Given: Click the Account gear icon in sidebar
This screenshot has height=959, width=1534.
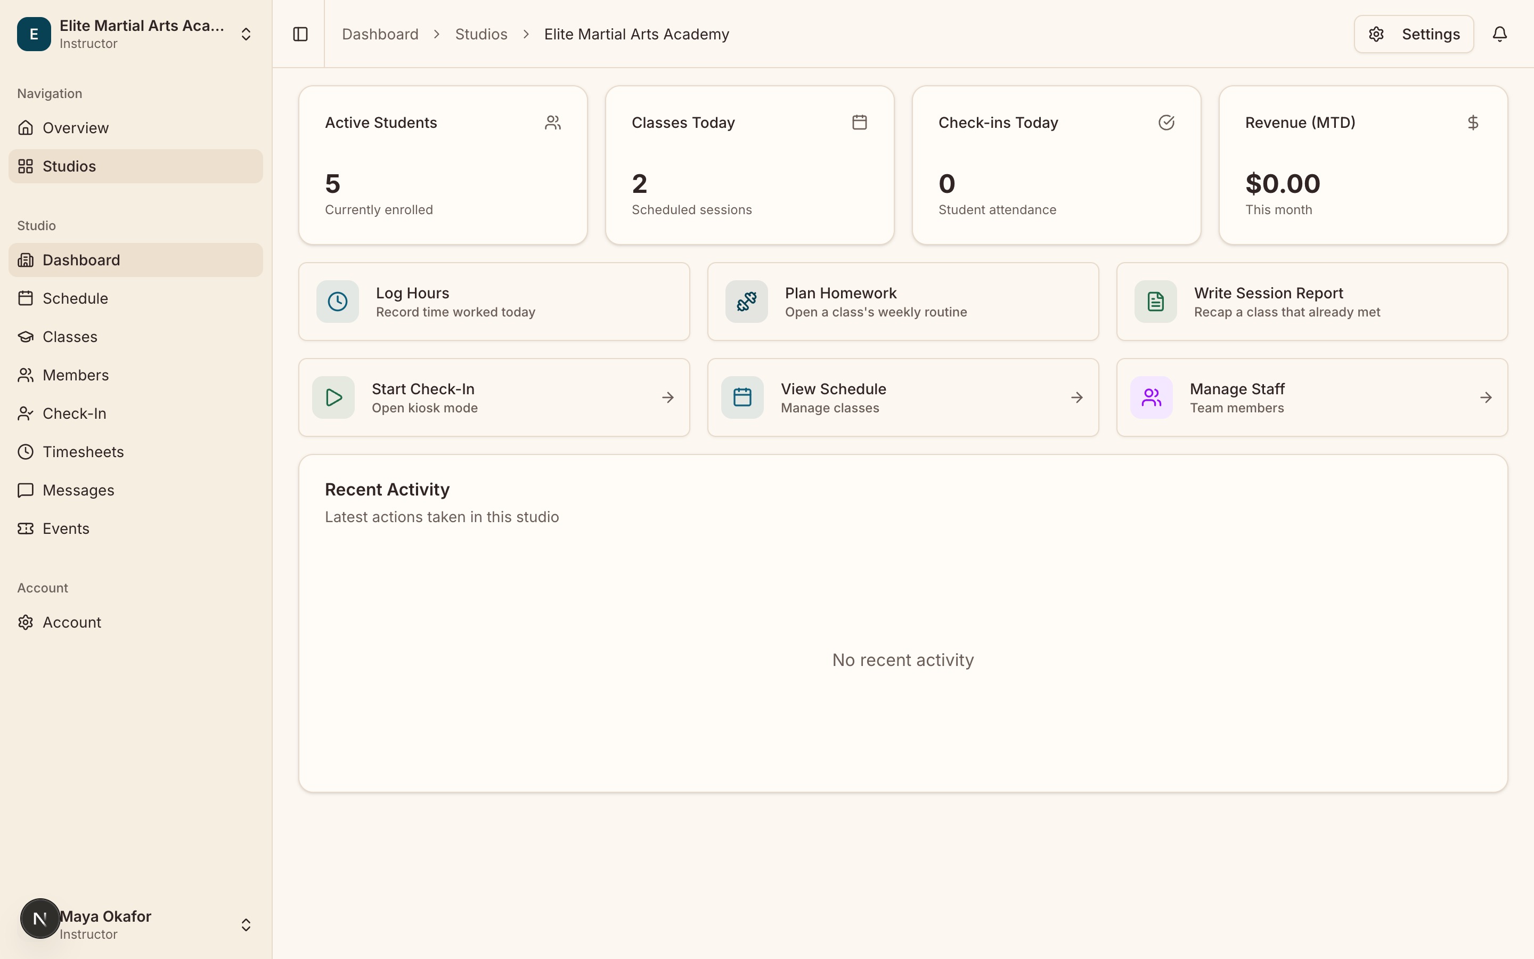Looking at the screenshot, I should point(26,622).
